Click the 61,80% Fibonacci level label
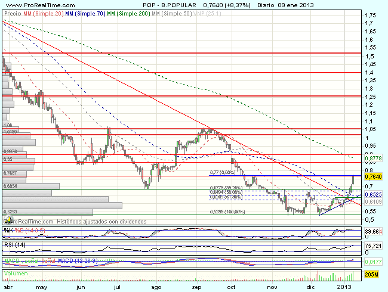The image size is (388, 292). click(226, 197)
